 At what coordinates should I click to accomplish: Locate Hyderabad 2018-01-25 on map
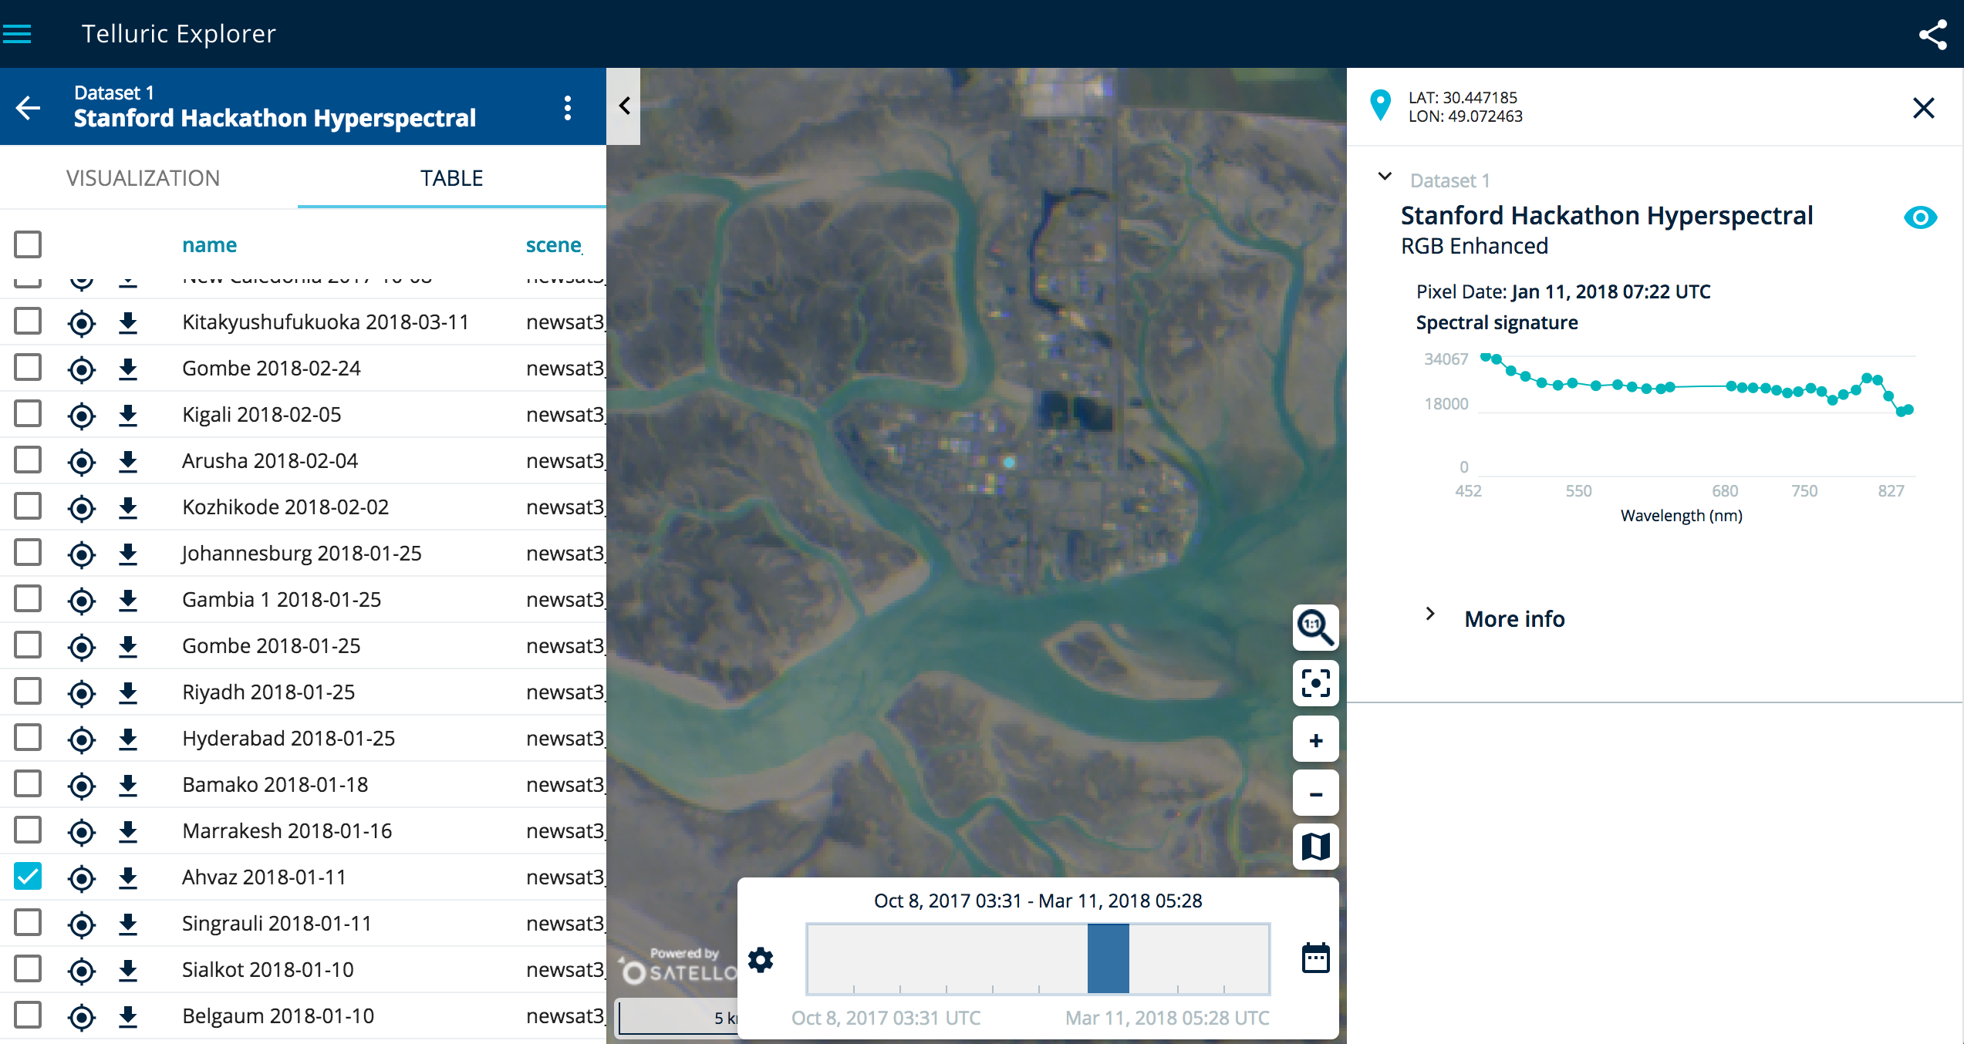[82, 739]
